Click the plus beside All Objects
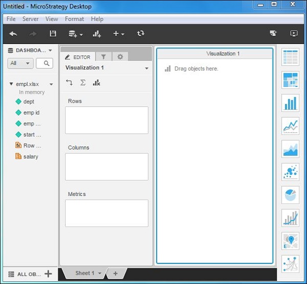 click(48, 274)
